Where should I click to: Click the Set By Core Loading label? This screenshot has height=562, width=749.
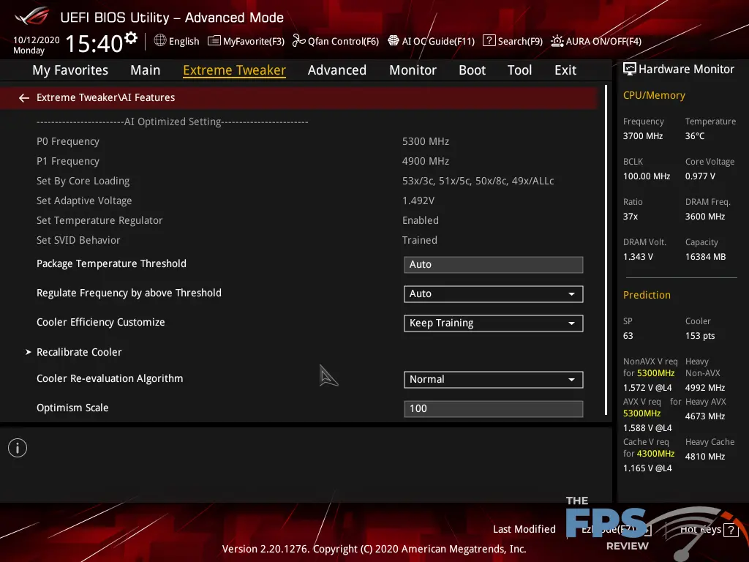pos(83,181)
